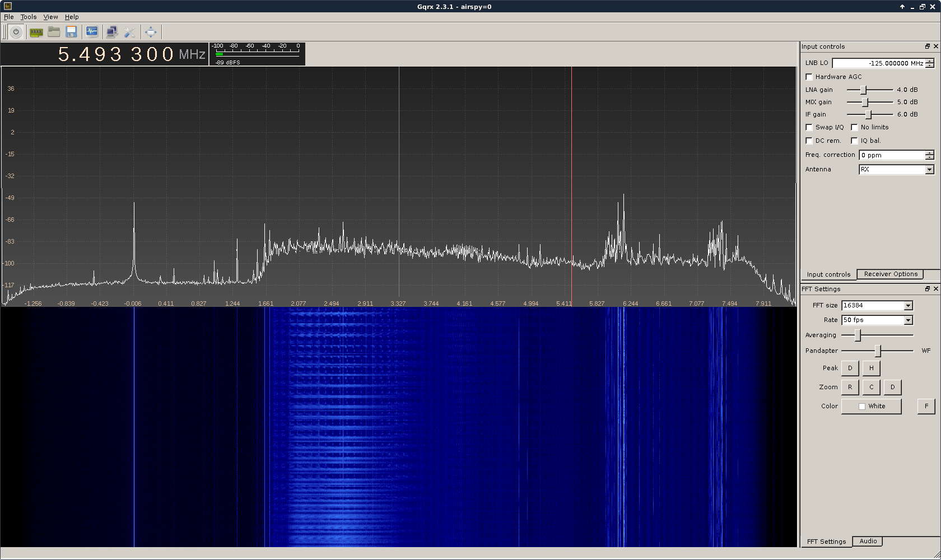
Task: Open the I/O device configuration icon
Action: 36,32
